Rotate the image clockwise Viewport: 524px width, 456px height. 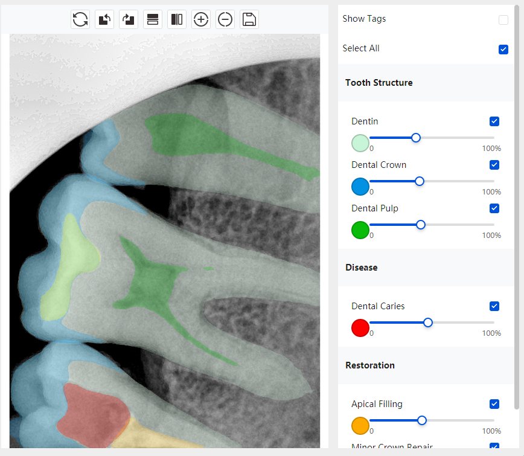tap(129, 19)
